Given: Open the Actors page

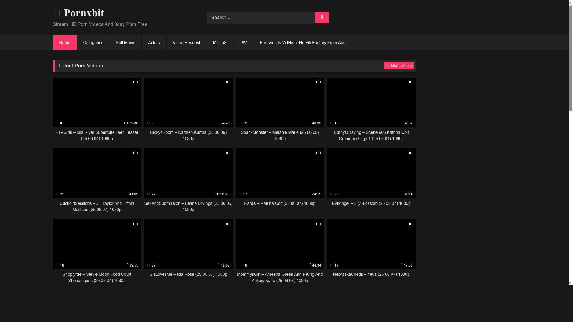Looking at the screenshot, I should coord(154,43).
